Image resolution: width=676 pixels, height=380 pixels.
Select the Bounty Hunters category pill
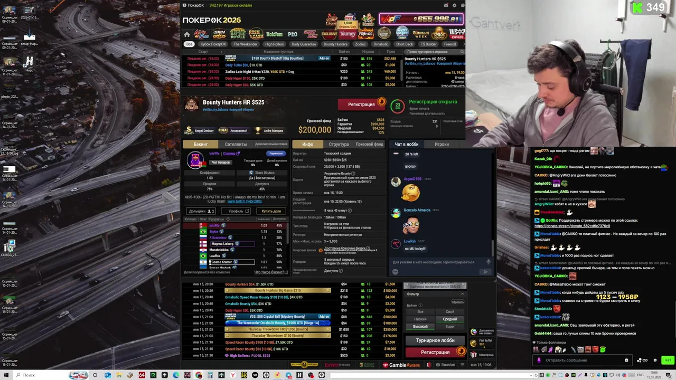[336, 44]
